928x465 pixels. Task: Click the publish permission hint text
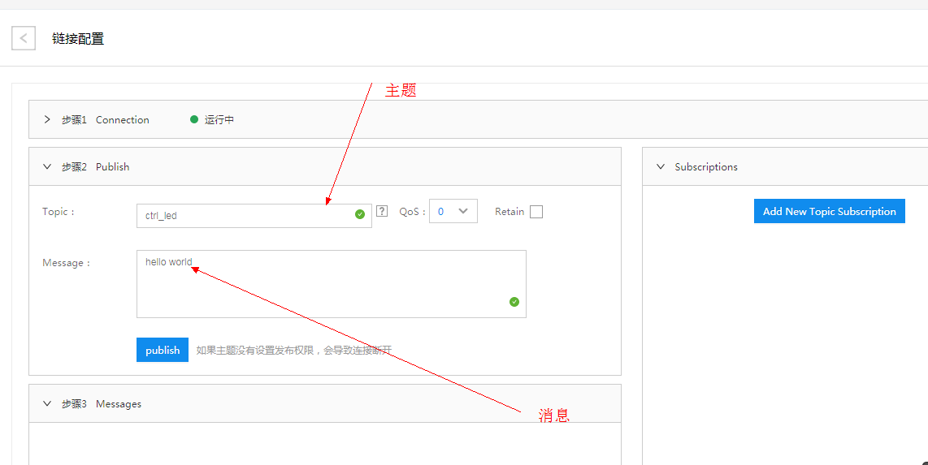click(x=294, y=351)
